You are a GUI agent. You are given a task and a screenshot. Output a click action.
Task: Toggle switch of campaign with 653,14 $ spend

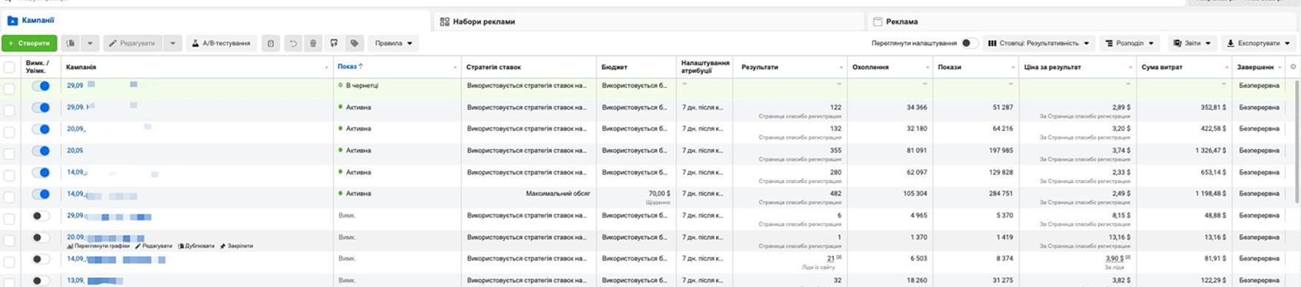tap(41, 172)
